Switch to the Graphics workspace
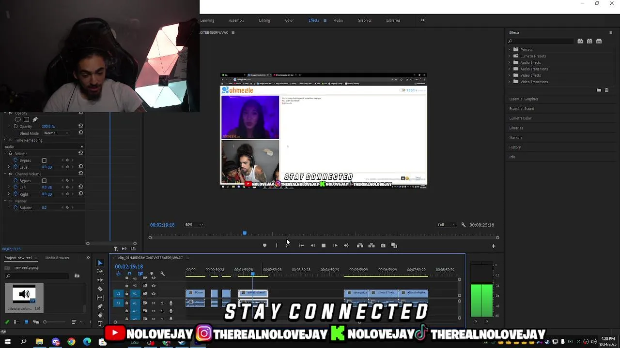The width and height of the screenshot is (620, 348). click(365, 20)
